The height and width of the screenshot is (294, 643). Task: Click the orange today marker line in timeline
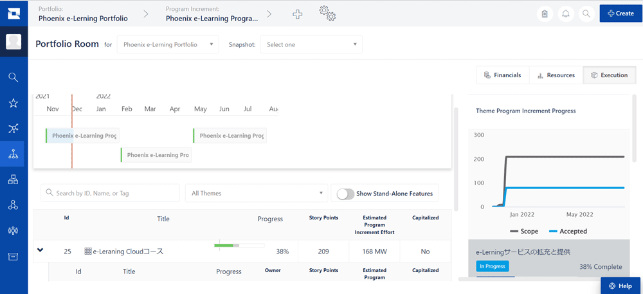[72, 131]
